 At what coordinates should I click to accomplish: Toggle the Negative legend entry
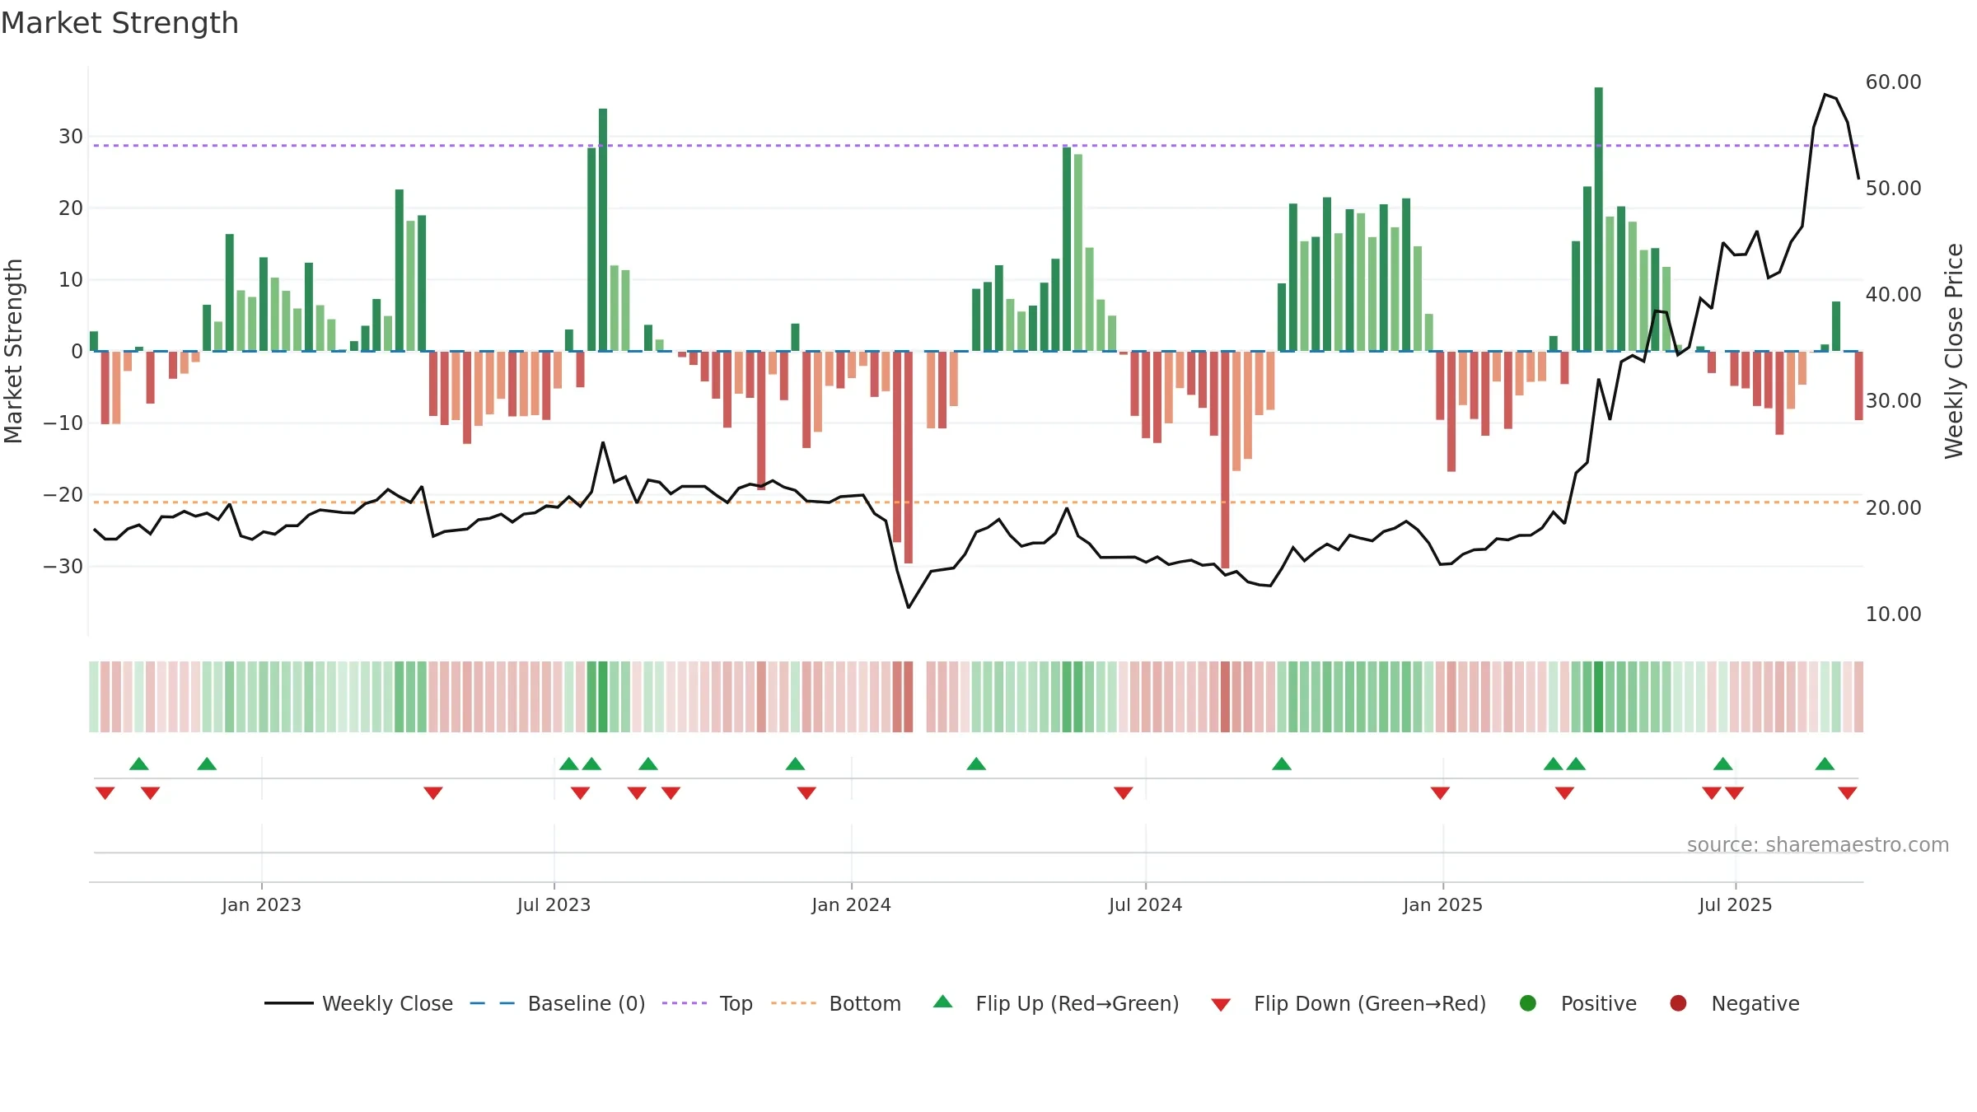coord(1734,1003)
